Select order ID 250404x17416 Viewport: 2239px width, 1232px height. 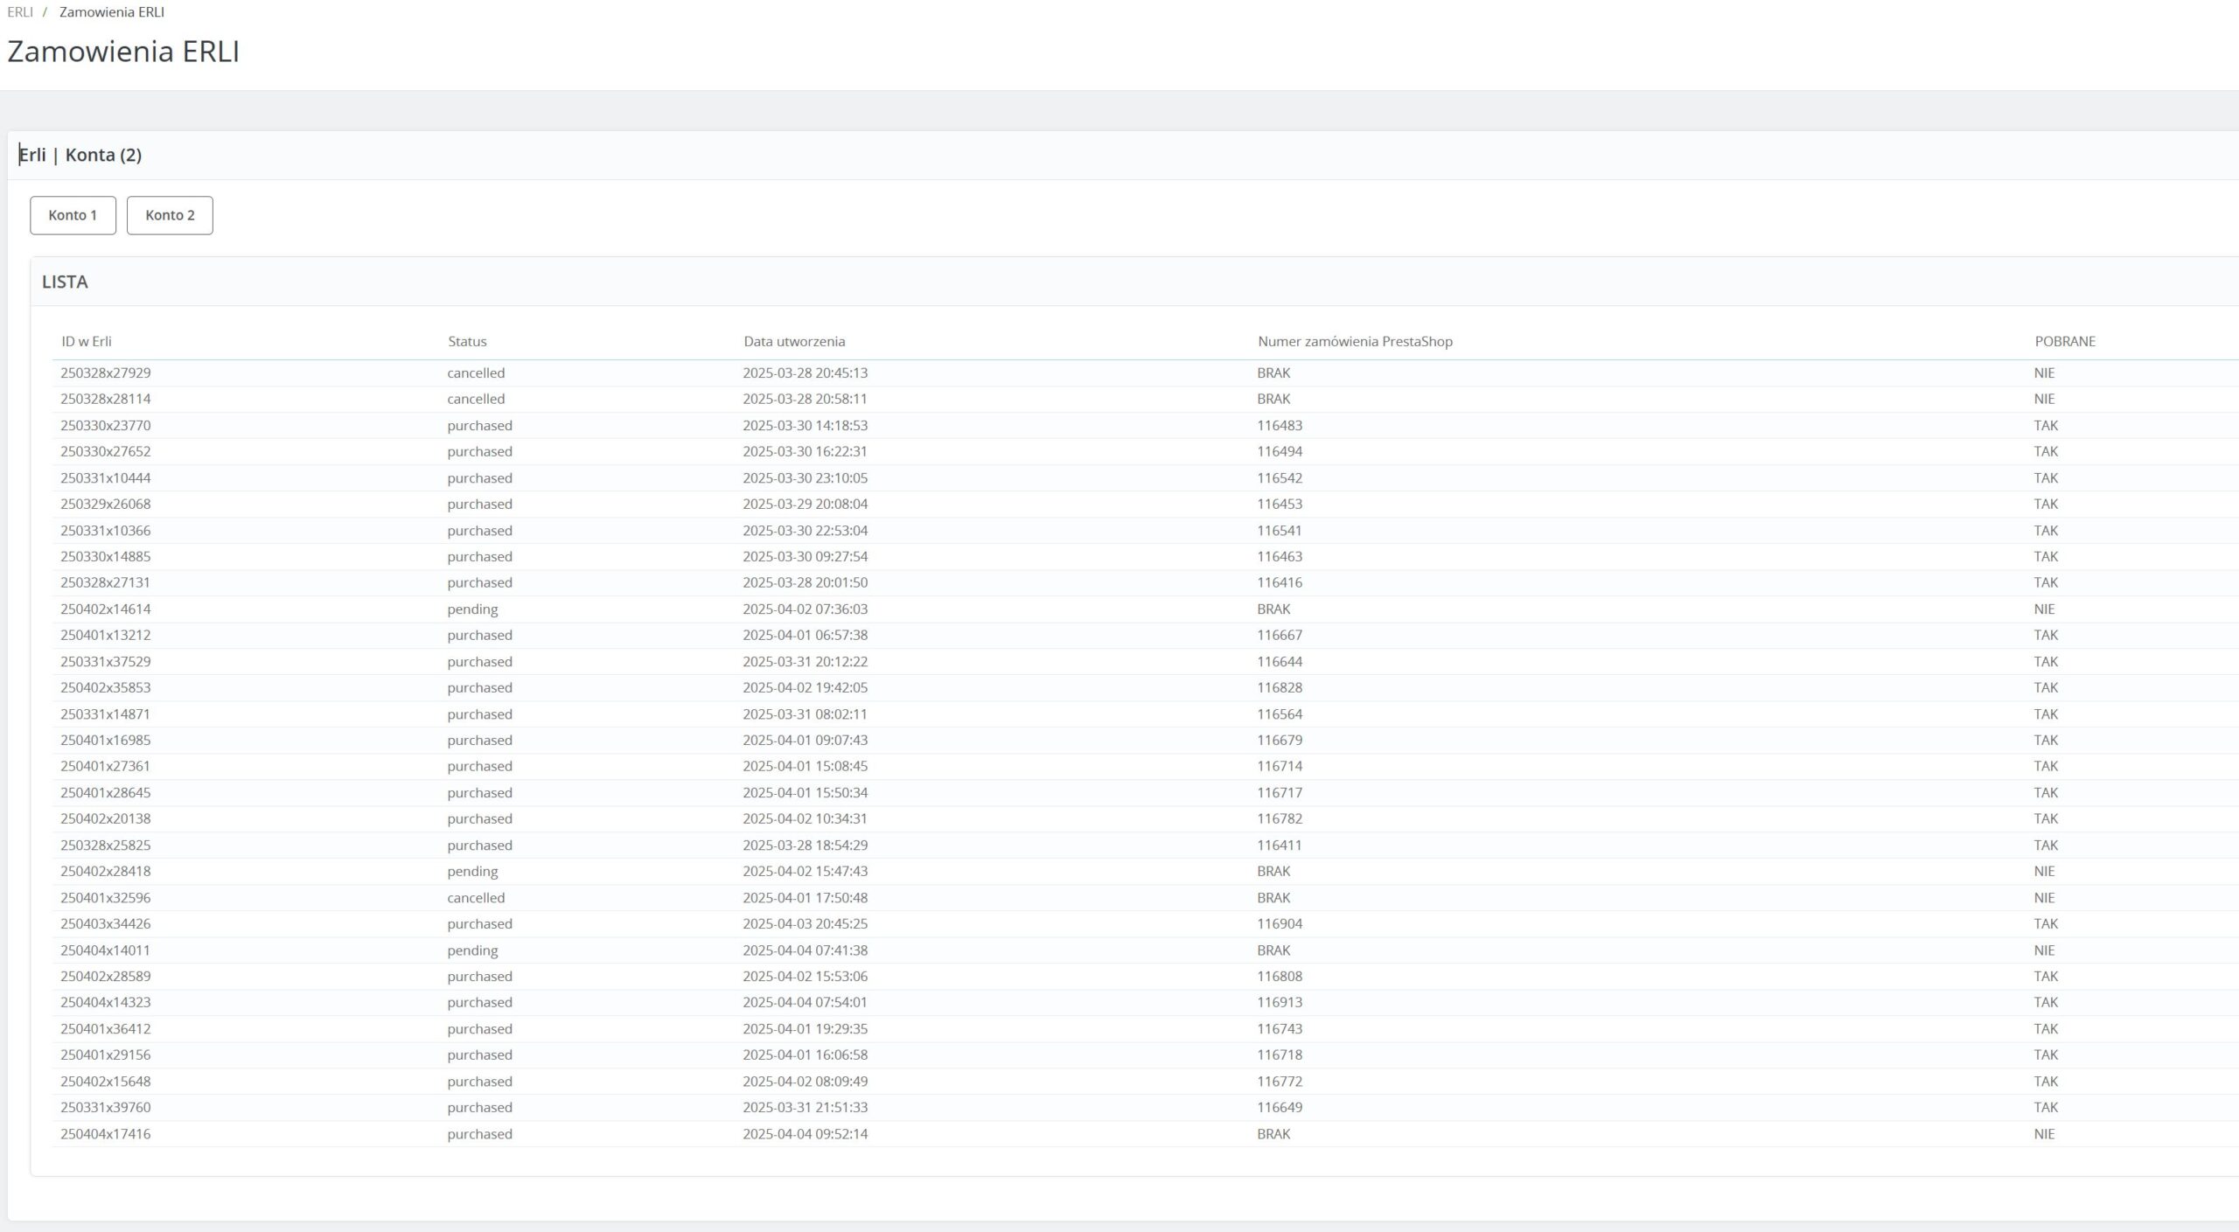[106, 1133]
